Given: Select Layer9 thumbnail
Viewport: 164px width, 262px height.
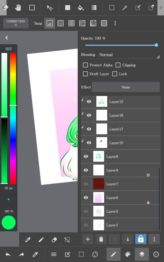Looking at the screenshot, I should tap(99, 170).
